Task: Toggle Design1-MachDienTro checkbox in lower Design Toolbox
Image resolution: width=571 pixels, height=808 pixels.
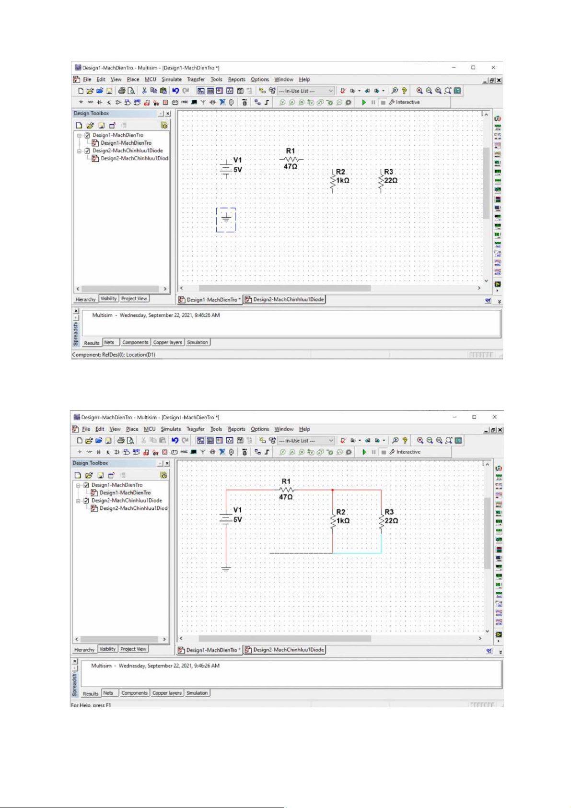Action: 86,485
